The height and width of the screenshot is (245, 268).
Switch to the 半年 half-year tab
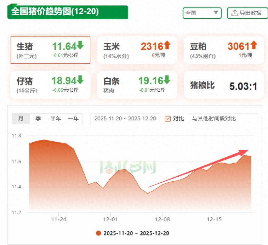(x=56, y=119)
